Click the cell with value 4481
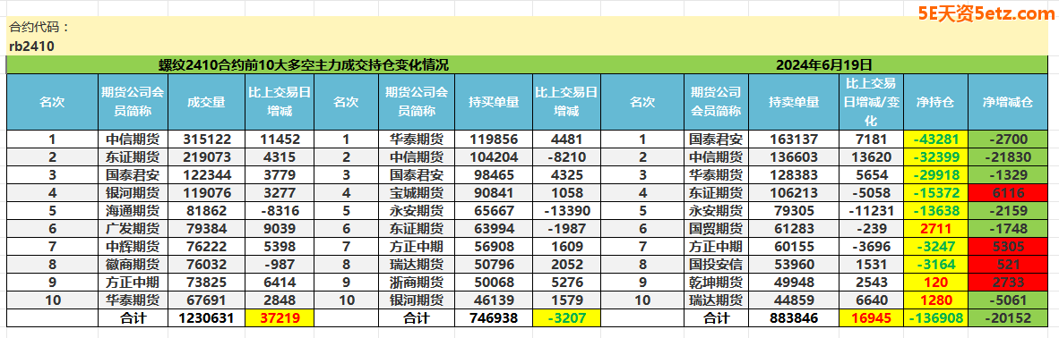1059x338 pixels. point(566,139)
